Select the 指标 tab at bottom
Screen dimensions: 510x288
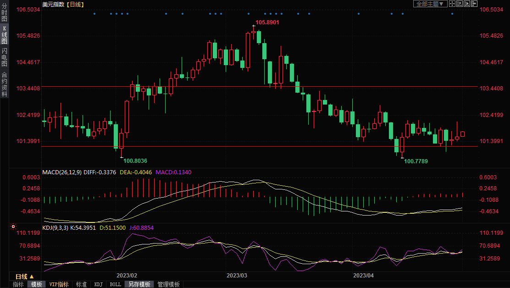[x=18, y=284]
